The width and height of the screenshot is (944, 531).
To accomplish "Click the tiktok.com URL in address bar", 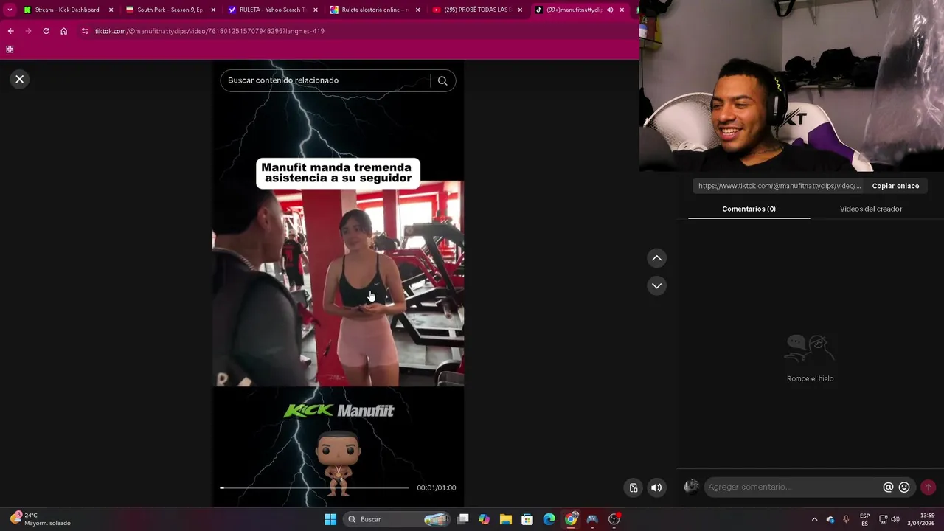I will [209, 31].
